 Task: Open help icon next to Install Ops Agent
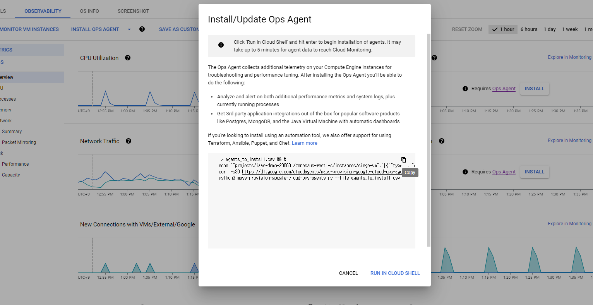click(x=142, y=29)
